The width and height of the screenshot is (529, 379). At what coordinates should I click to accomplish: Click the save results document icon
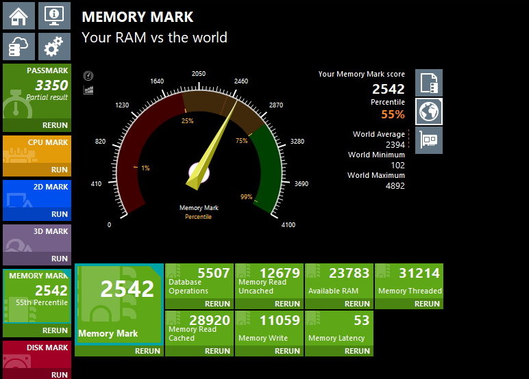[429, 83]
